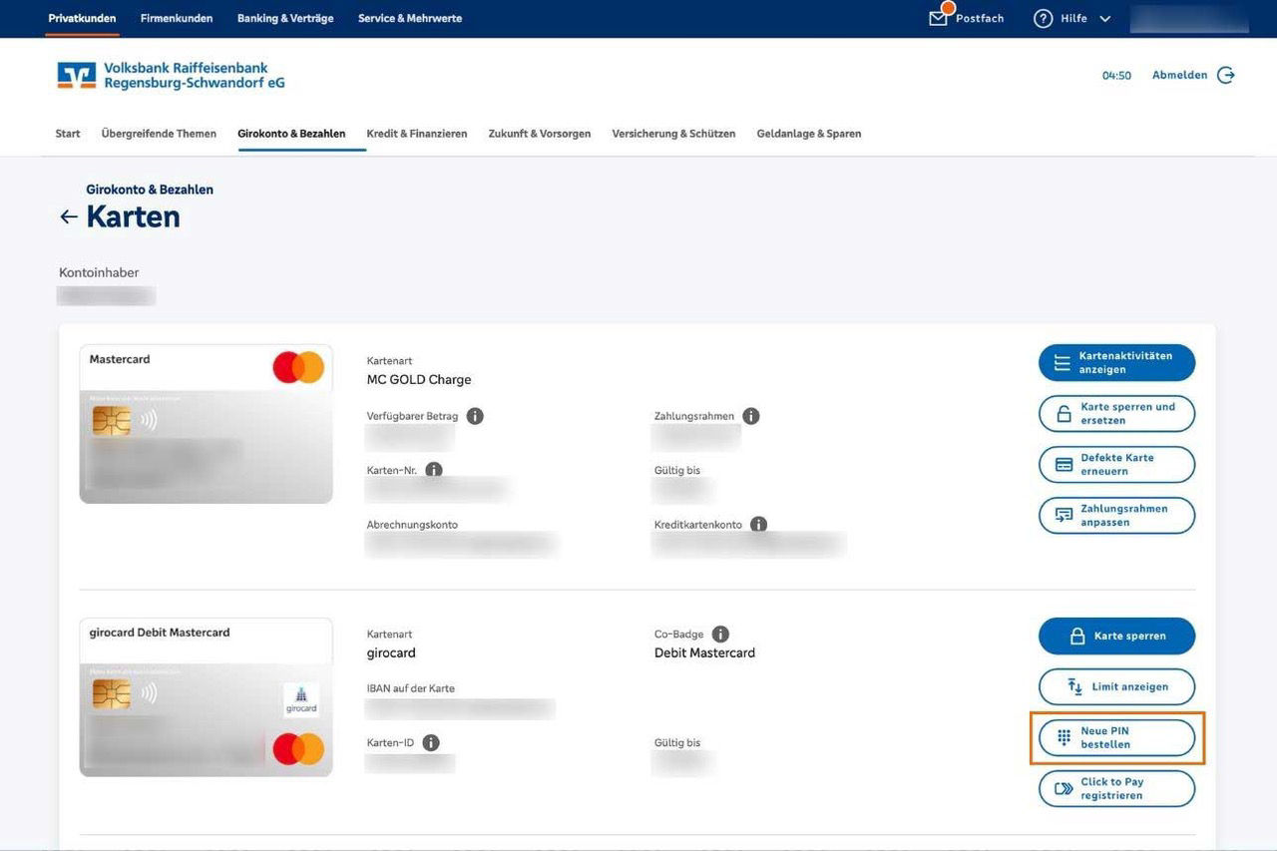Image resolution: width=1277 pixels, height=851 pixels.
Task: Open the info icon next to Karten-ID
Action: (430, 741)
